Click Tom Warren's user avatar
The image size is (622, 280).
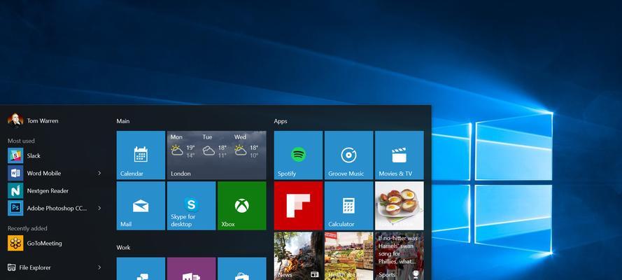pos(15,120)
